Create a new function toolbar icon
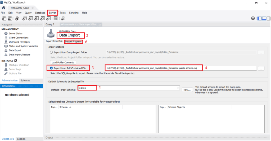 (x=49, y=18)
